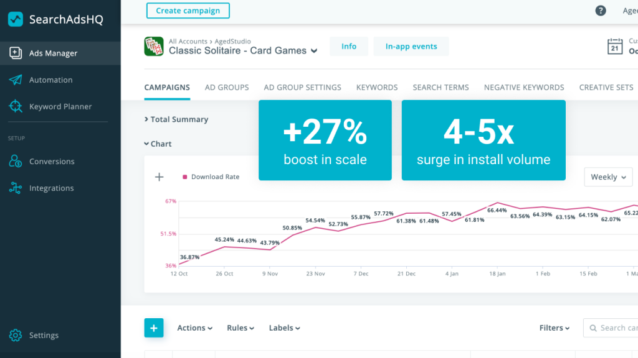
Task: Switch to the Negative Keywords tab
Action: [523, 88]
